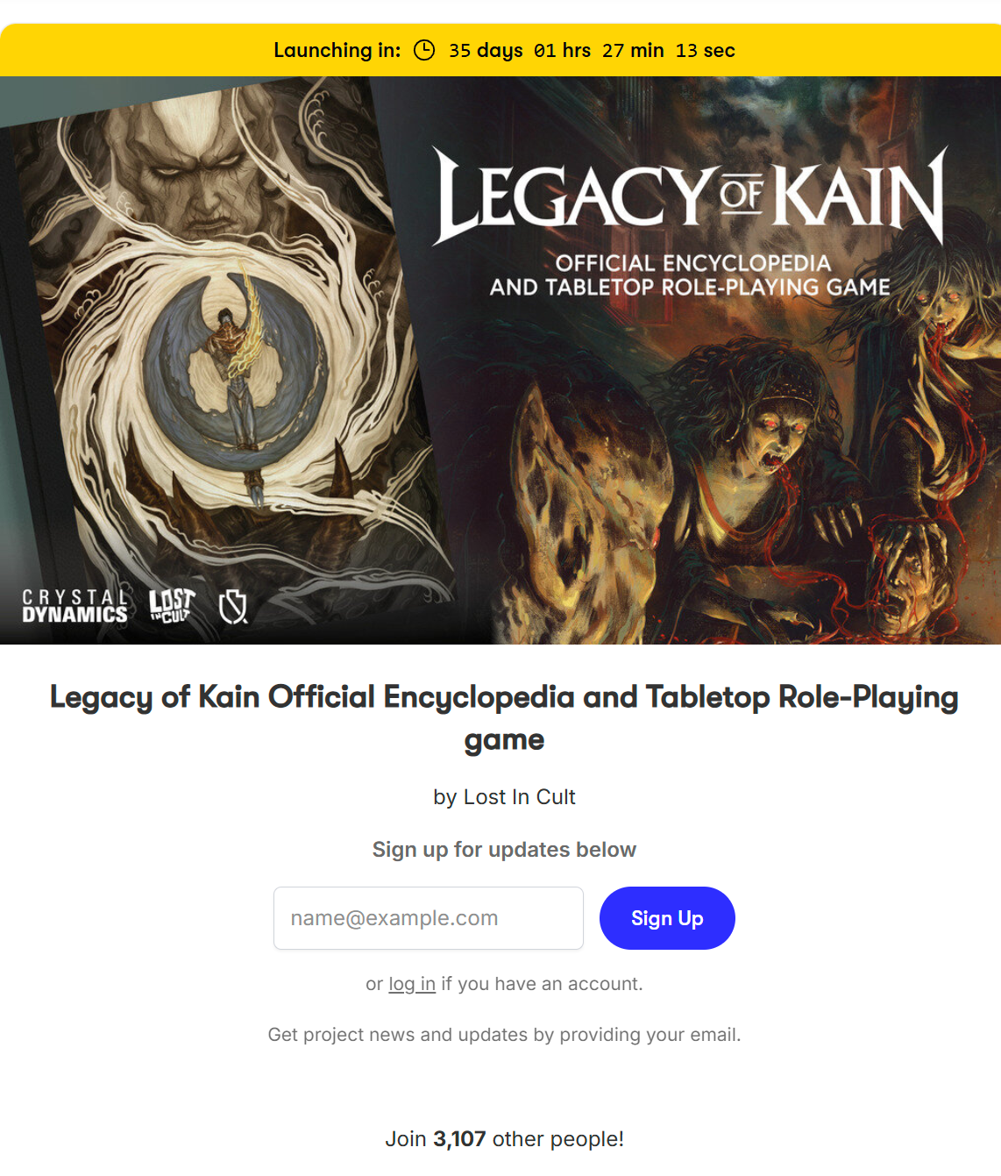Click the clock icon in countdown banner
The image size is (1001, 1176).
point(424,50)
